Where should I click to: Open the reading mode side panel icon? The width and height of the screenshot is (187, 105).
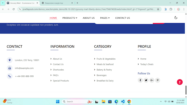[x=166, y=9]
